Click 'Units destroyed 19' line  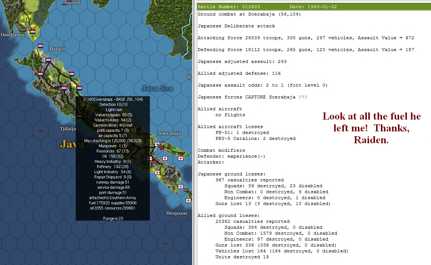click(x=242, y=257)
